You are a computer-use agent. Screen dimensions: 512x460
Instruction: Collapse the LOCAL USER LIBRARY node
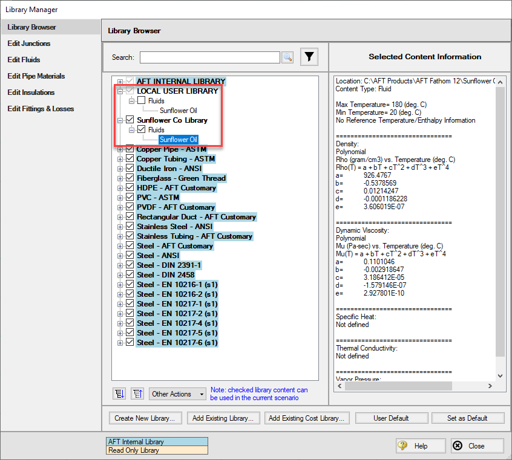120,91
